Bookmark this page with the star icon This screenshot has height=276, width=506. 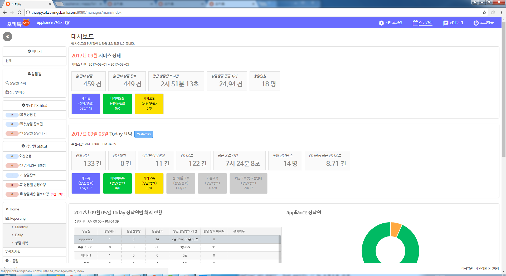pos(484,12)
